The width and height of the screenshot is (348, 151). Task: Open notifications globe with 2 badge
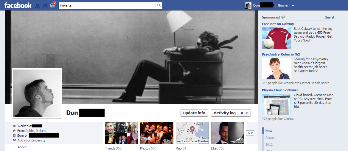coord(52,5)
